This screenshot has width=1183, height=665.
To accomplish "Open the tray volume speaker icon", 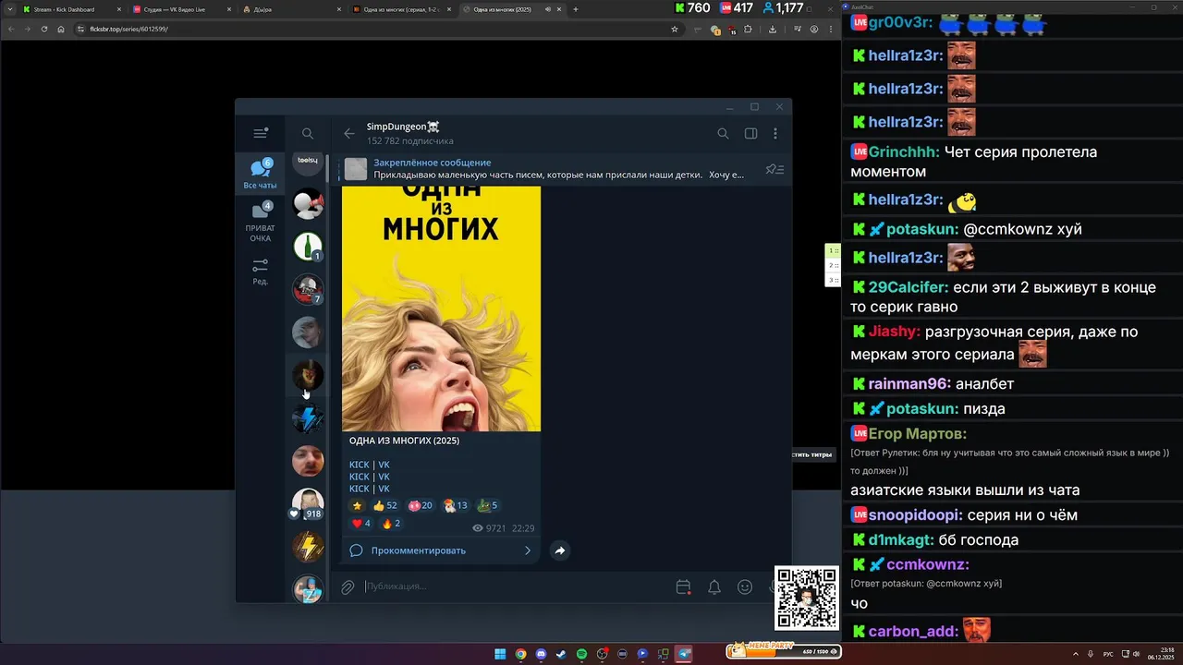I will 1136,654.
